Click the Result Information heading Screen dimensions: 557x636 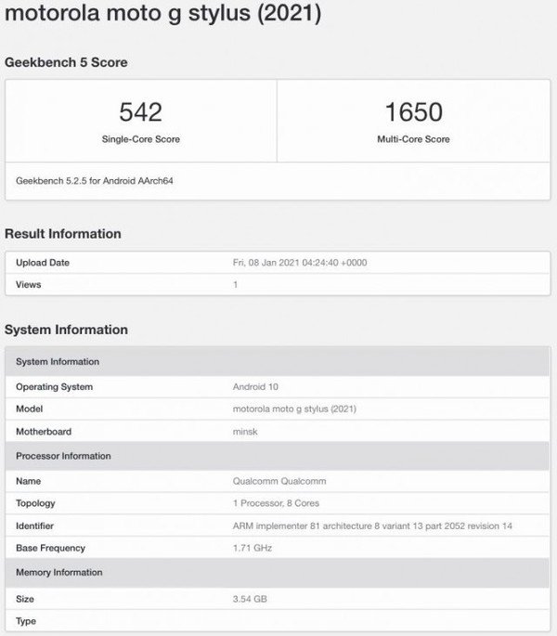pyautogui.click(x=63, y=234)
